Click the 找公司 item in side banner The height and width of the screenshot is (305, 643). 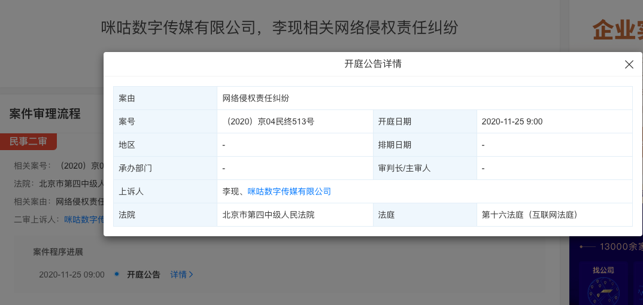603,270
